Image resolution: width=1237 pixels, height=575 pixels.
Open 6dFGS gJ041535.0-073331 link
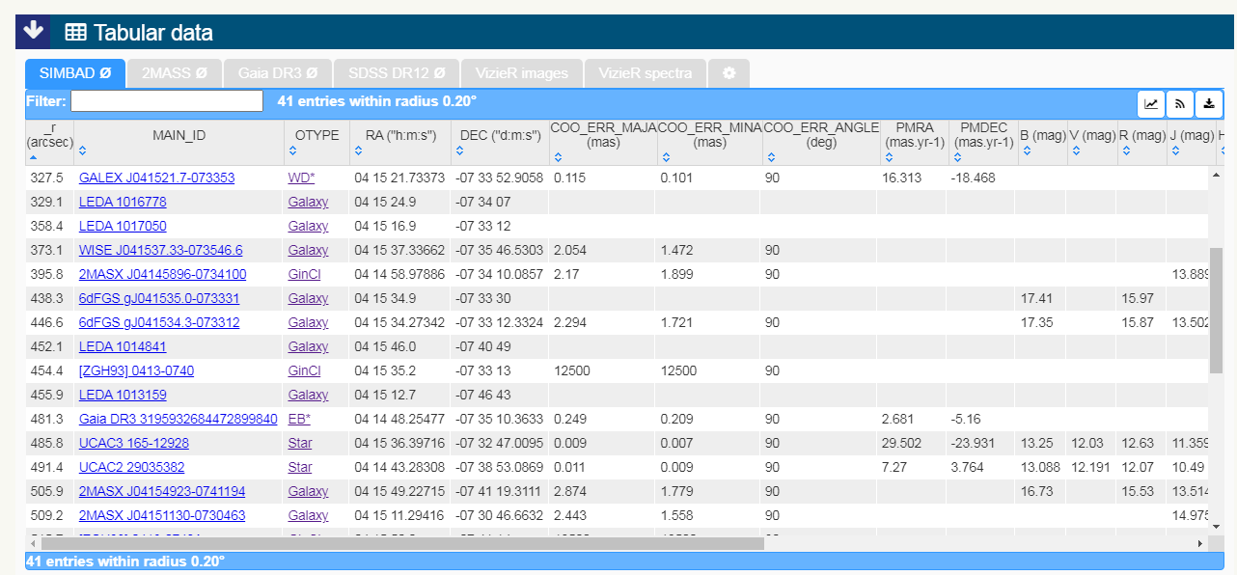(x=159, y=298)
